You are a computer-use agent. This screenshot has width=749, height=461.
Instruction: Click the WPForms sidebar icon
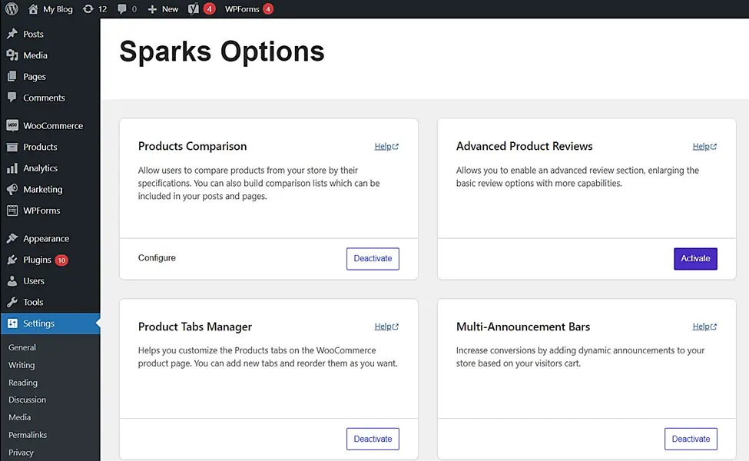(12, 211)
